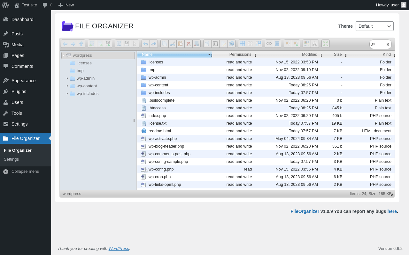Click the red X Delete icon
409x255 pixels.
[x=189, y=44]
